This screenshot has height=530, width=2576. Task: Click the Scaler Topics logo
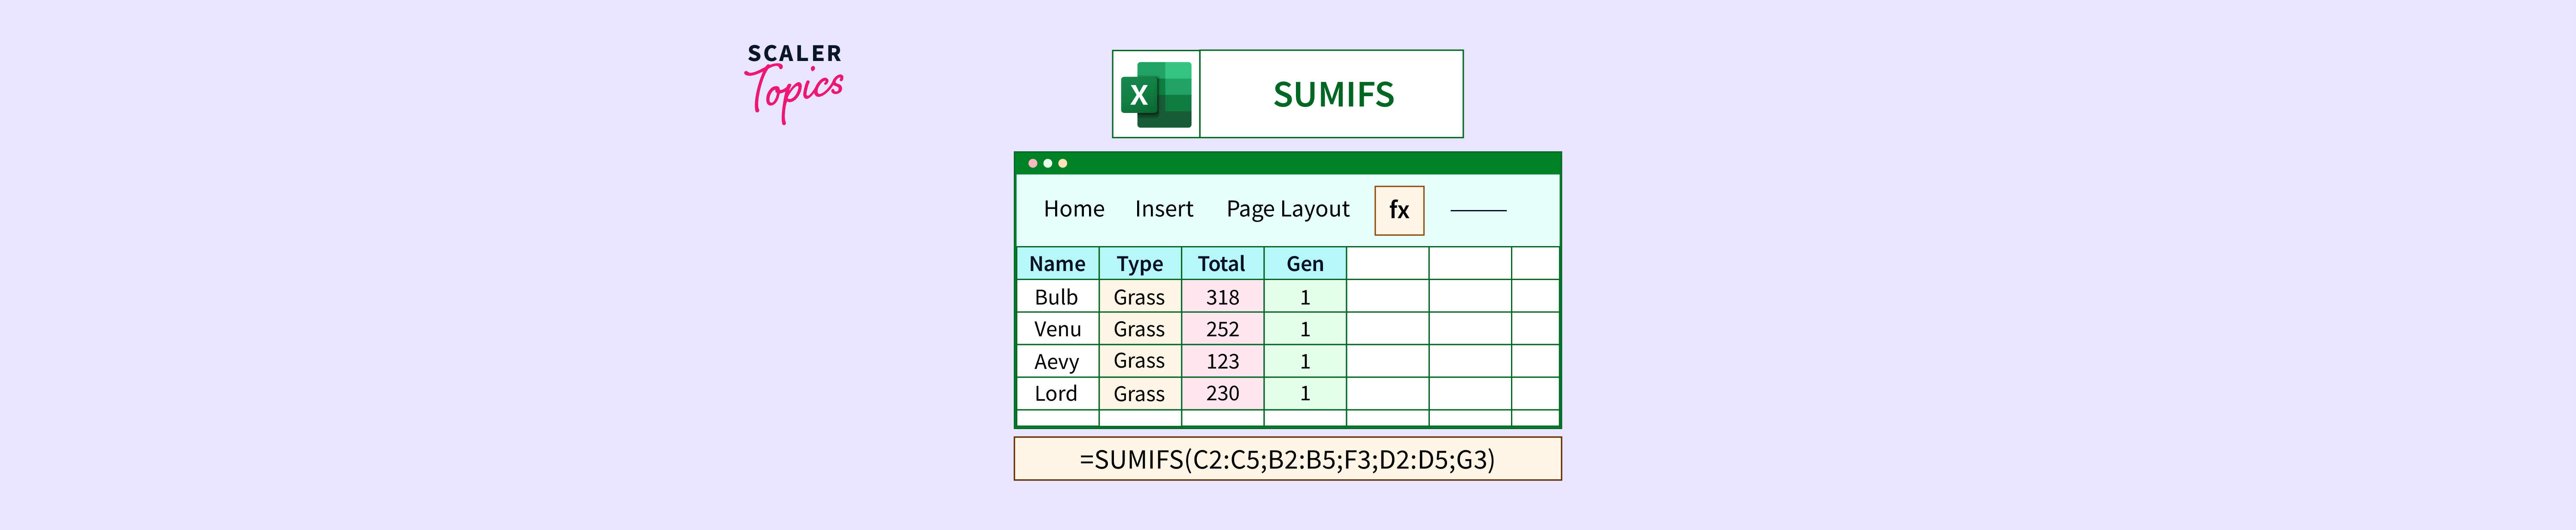pos(794,82)
